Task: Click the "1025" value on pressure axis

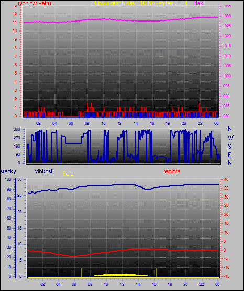Action: click(x=227, y=26)
